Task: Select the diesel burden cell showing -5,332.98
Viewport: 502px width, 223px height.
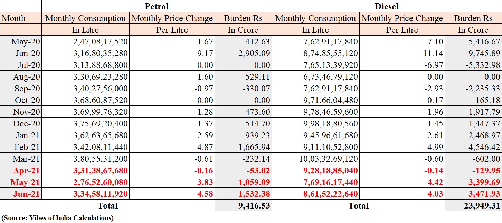Action: click(478, 65)
